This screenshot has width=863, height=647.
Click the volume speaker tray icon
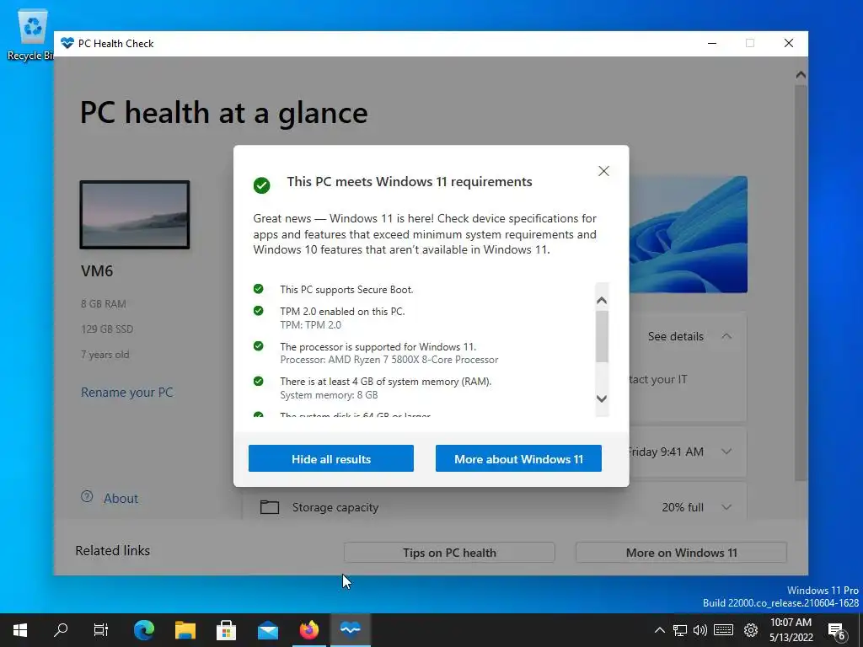point(700,630)
